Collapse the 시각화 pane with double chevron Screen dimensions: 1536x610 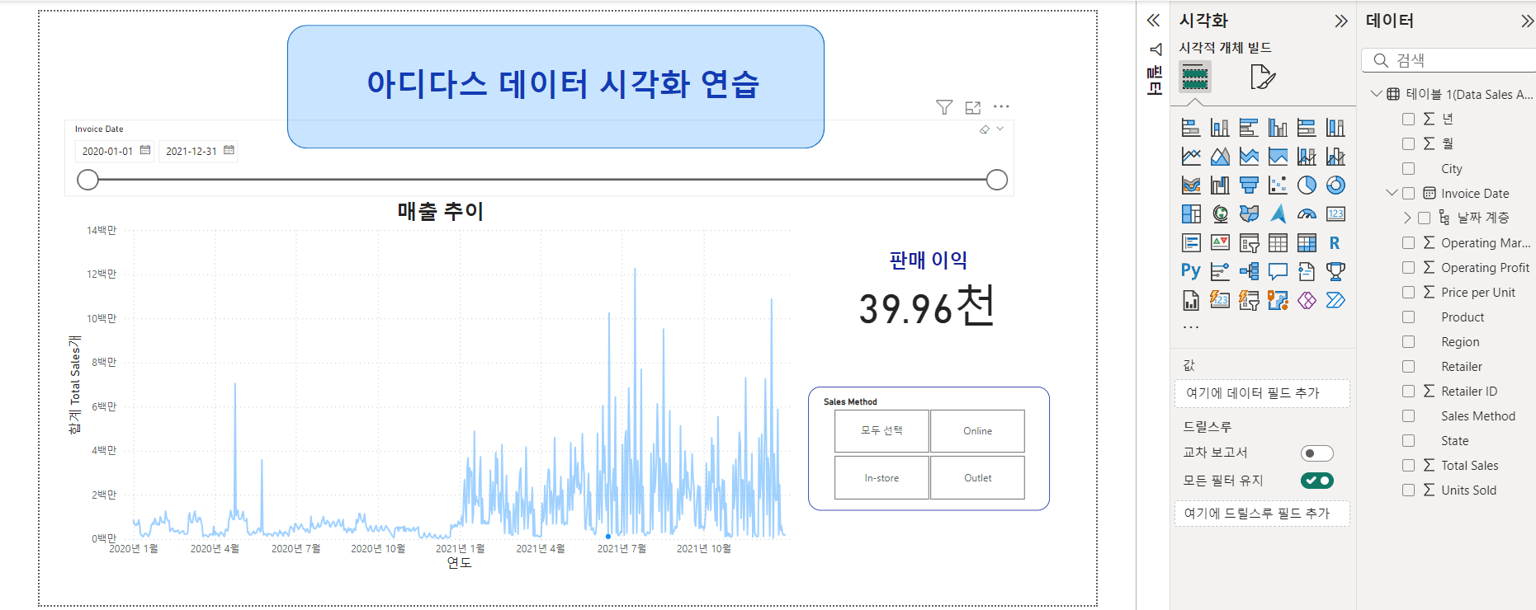[1341, 21]
